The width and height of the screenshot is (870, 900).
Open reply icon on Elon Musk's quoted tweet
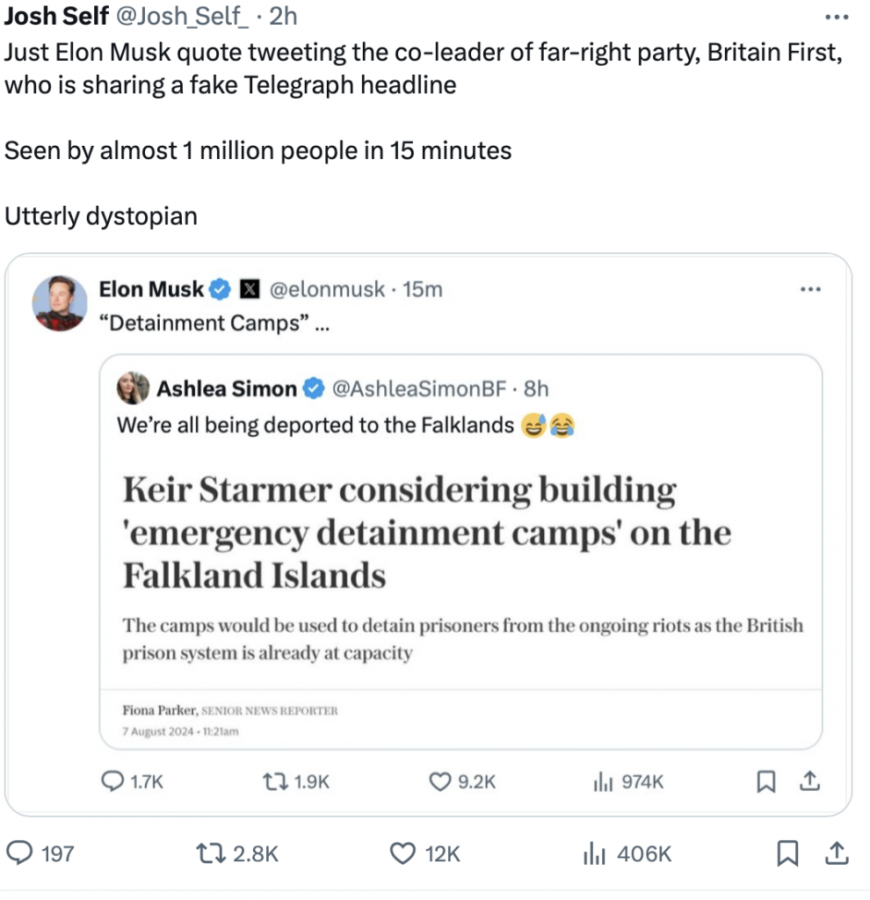pyautogui.click(x=114, y=780)
